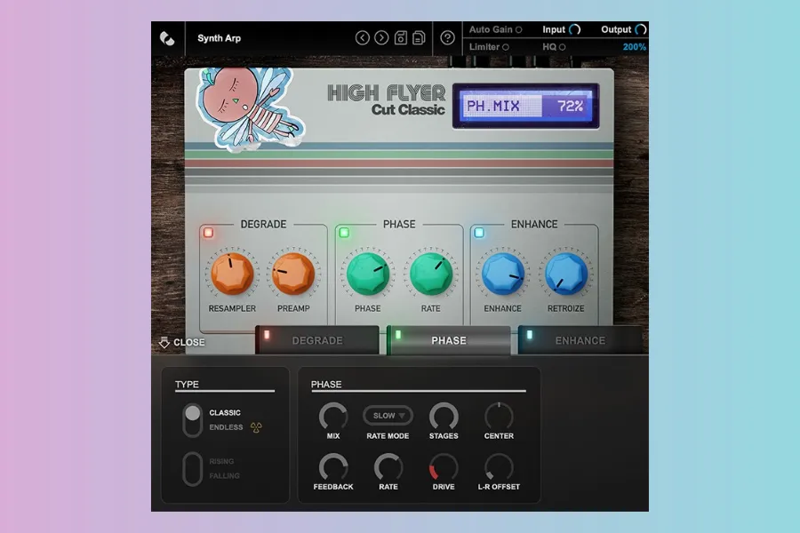
Task: Click the Endless type warning symbol icon
Action: point(257,427)
